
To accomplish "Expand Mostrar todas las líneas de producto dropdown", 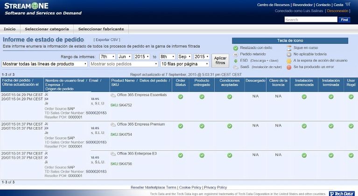I will [x=44, y=64].
